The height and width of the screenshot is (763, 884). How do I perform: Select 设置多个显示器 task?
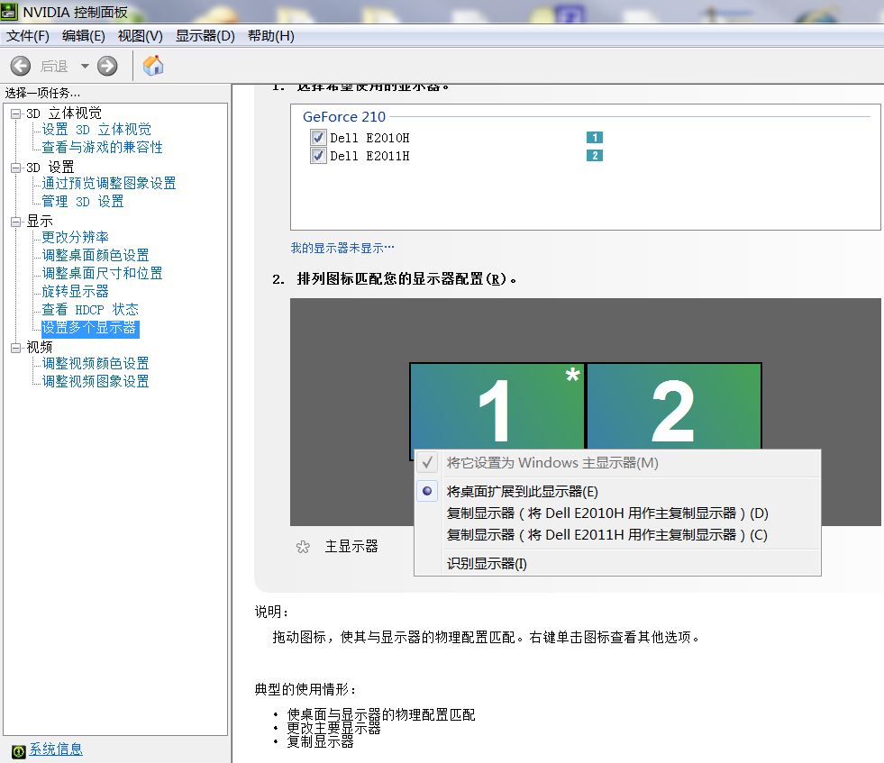pyautogui.click(x=90, y=329)
